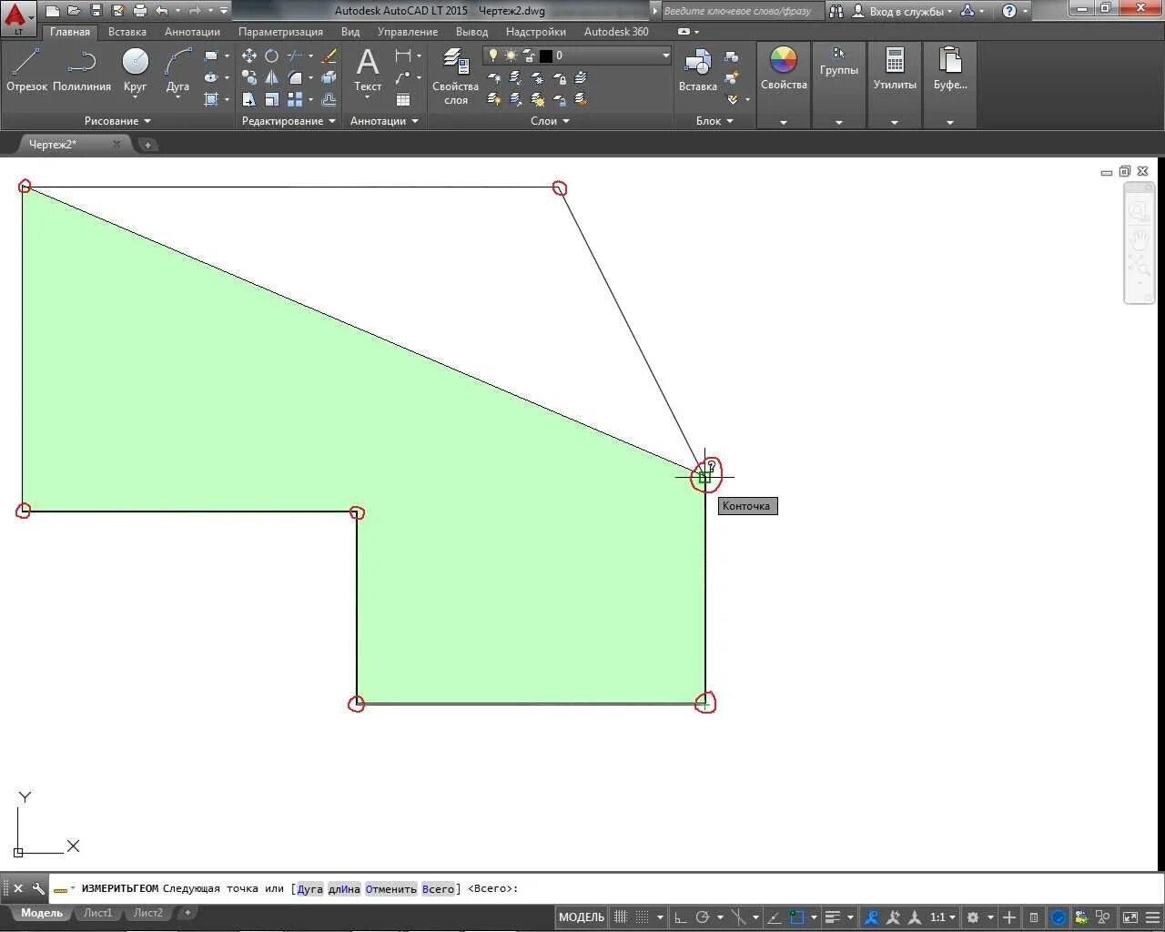
Task: Click the Save icon in quick access toolbar
Action: point(96,11)
